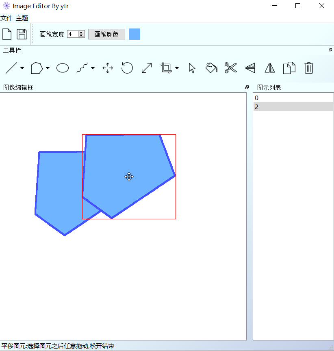Save the image with floppy disk icon
334x351 pixels.
[22, 34]
